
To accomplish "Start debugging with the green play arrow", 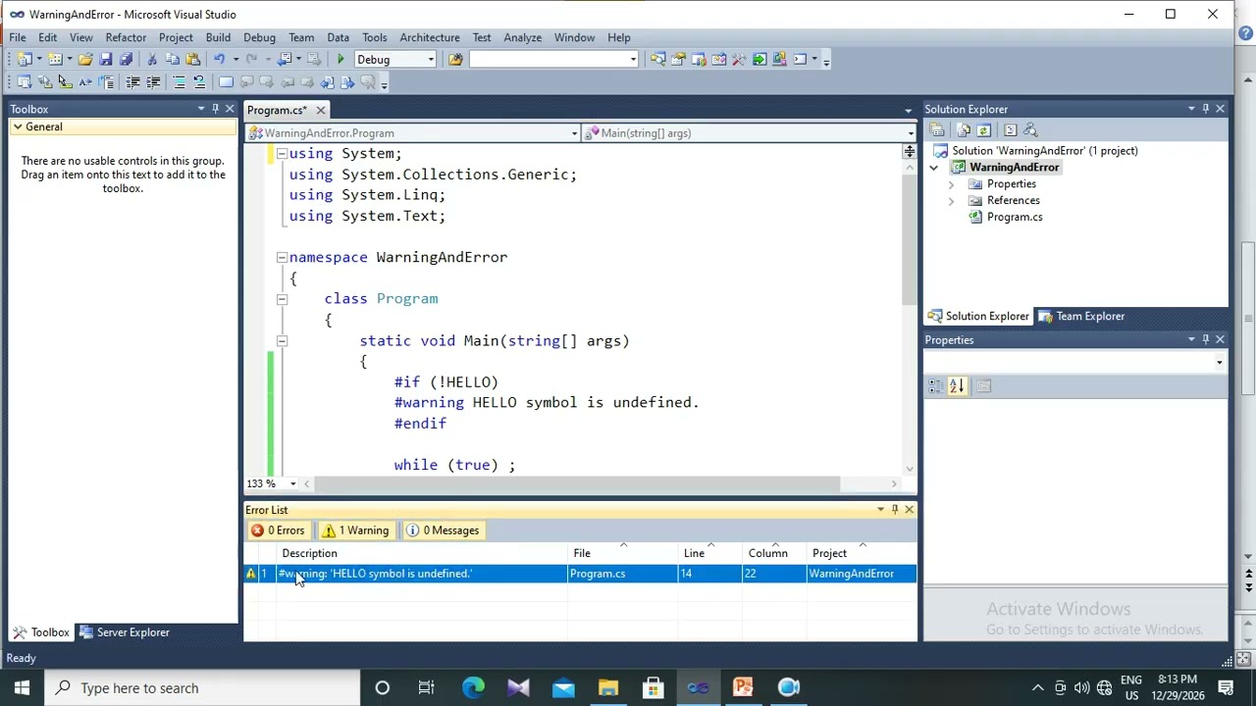I will click(x=340, y=60).
